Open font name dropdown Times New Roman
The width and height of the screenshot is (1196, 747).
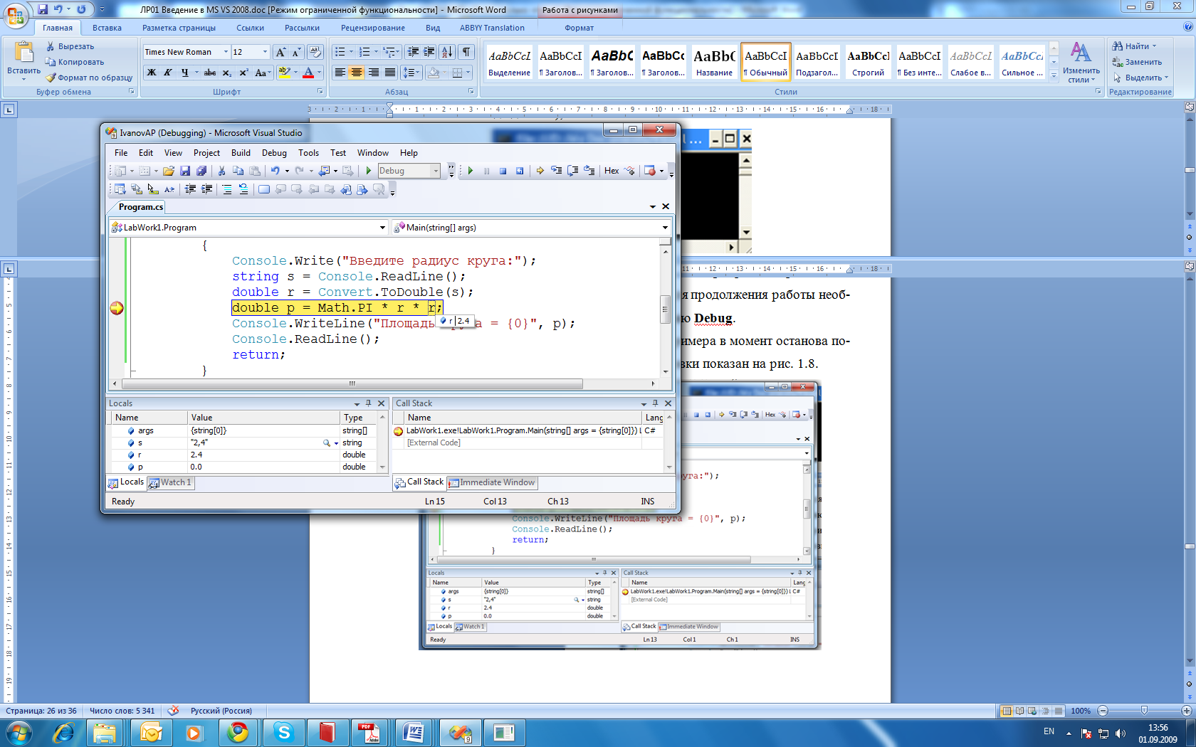(226, 52)
